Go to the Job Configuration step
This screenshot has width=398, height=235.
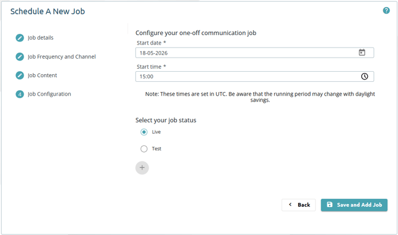pyautogui.click(x=49, y=94)
